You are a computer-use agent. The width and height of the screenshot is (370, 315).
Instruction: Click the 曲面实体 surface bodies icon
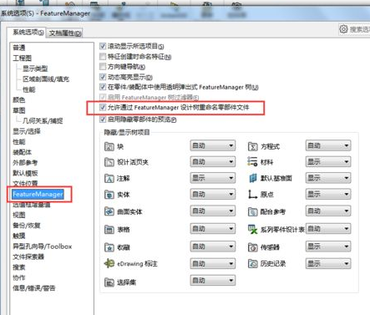tap(109, 211)
